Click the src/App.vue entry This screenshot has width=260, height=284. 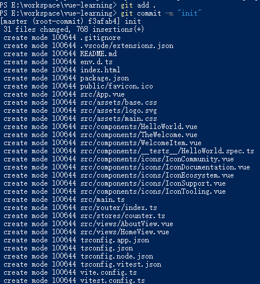click(102, 94)
